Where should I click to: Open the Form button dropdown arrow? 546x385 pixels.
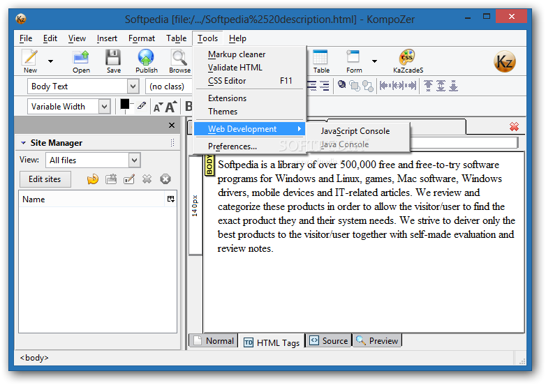(x=374, y=61)
